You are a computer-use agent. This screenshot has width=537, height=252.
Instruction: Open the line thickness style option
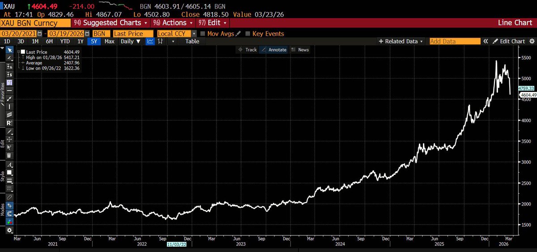(10, 181)
